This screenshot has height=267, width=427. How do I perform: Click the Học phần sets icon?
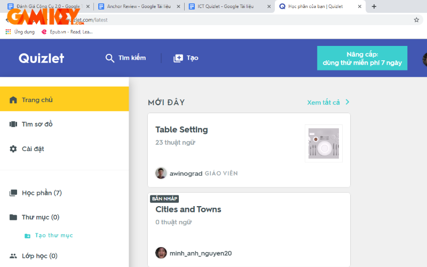pos(13,193)
